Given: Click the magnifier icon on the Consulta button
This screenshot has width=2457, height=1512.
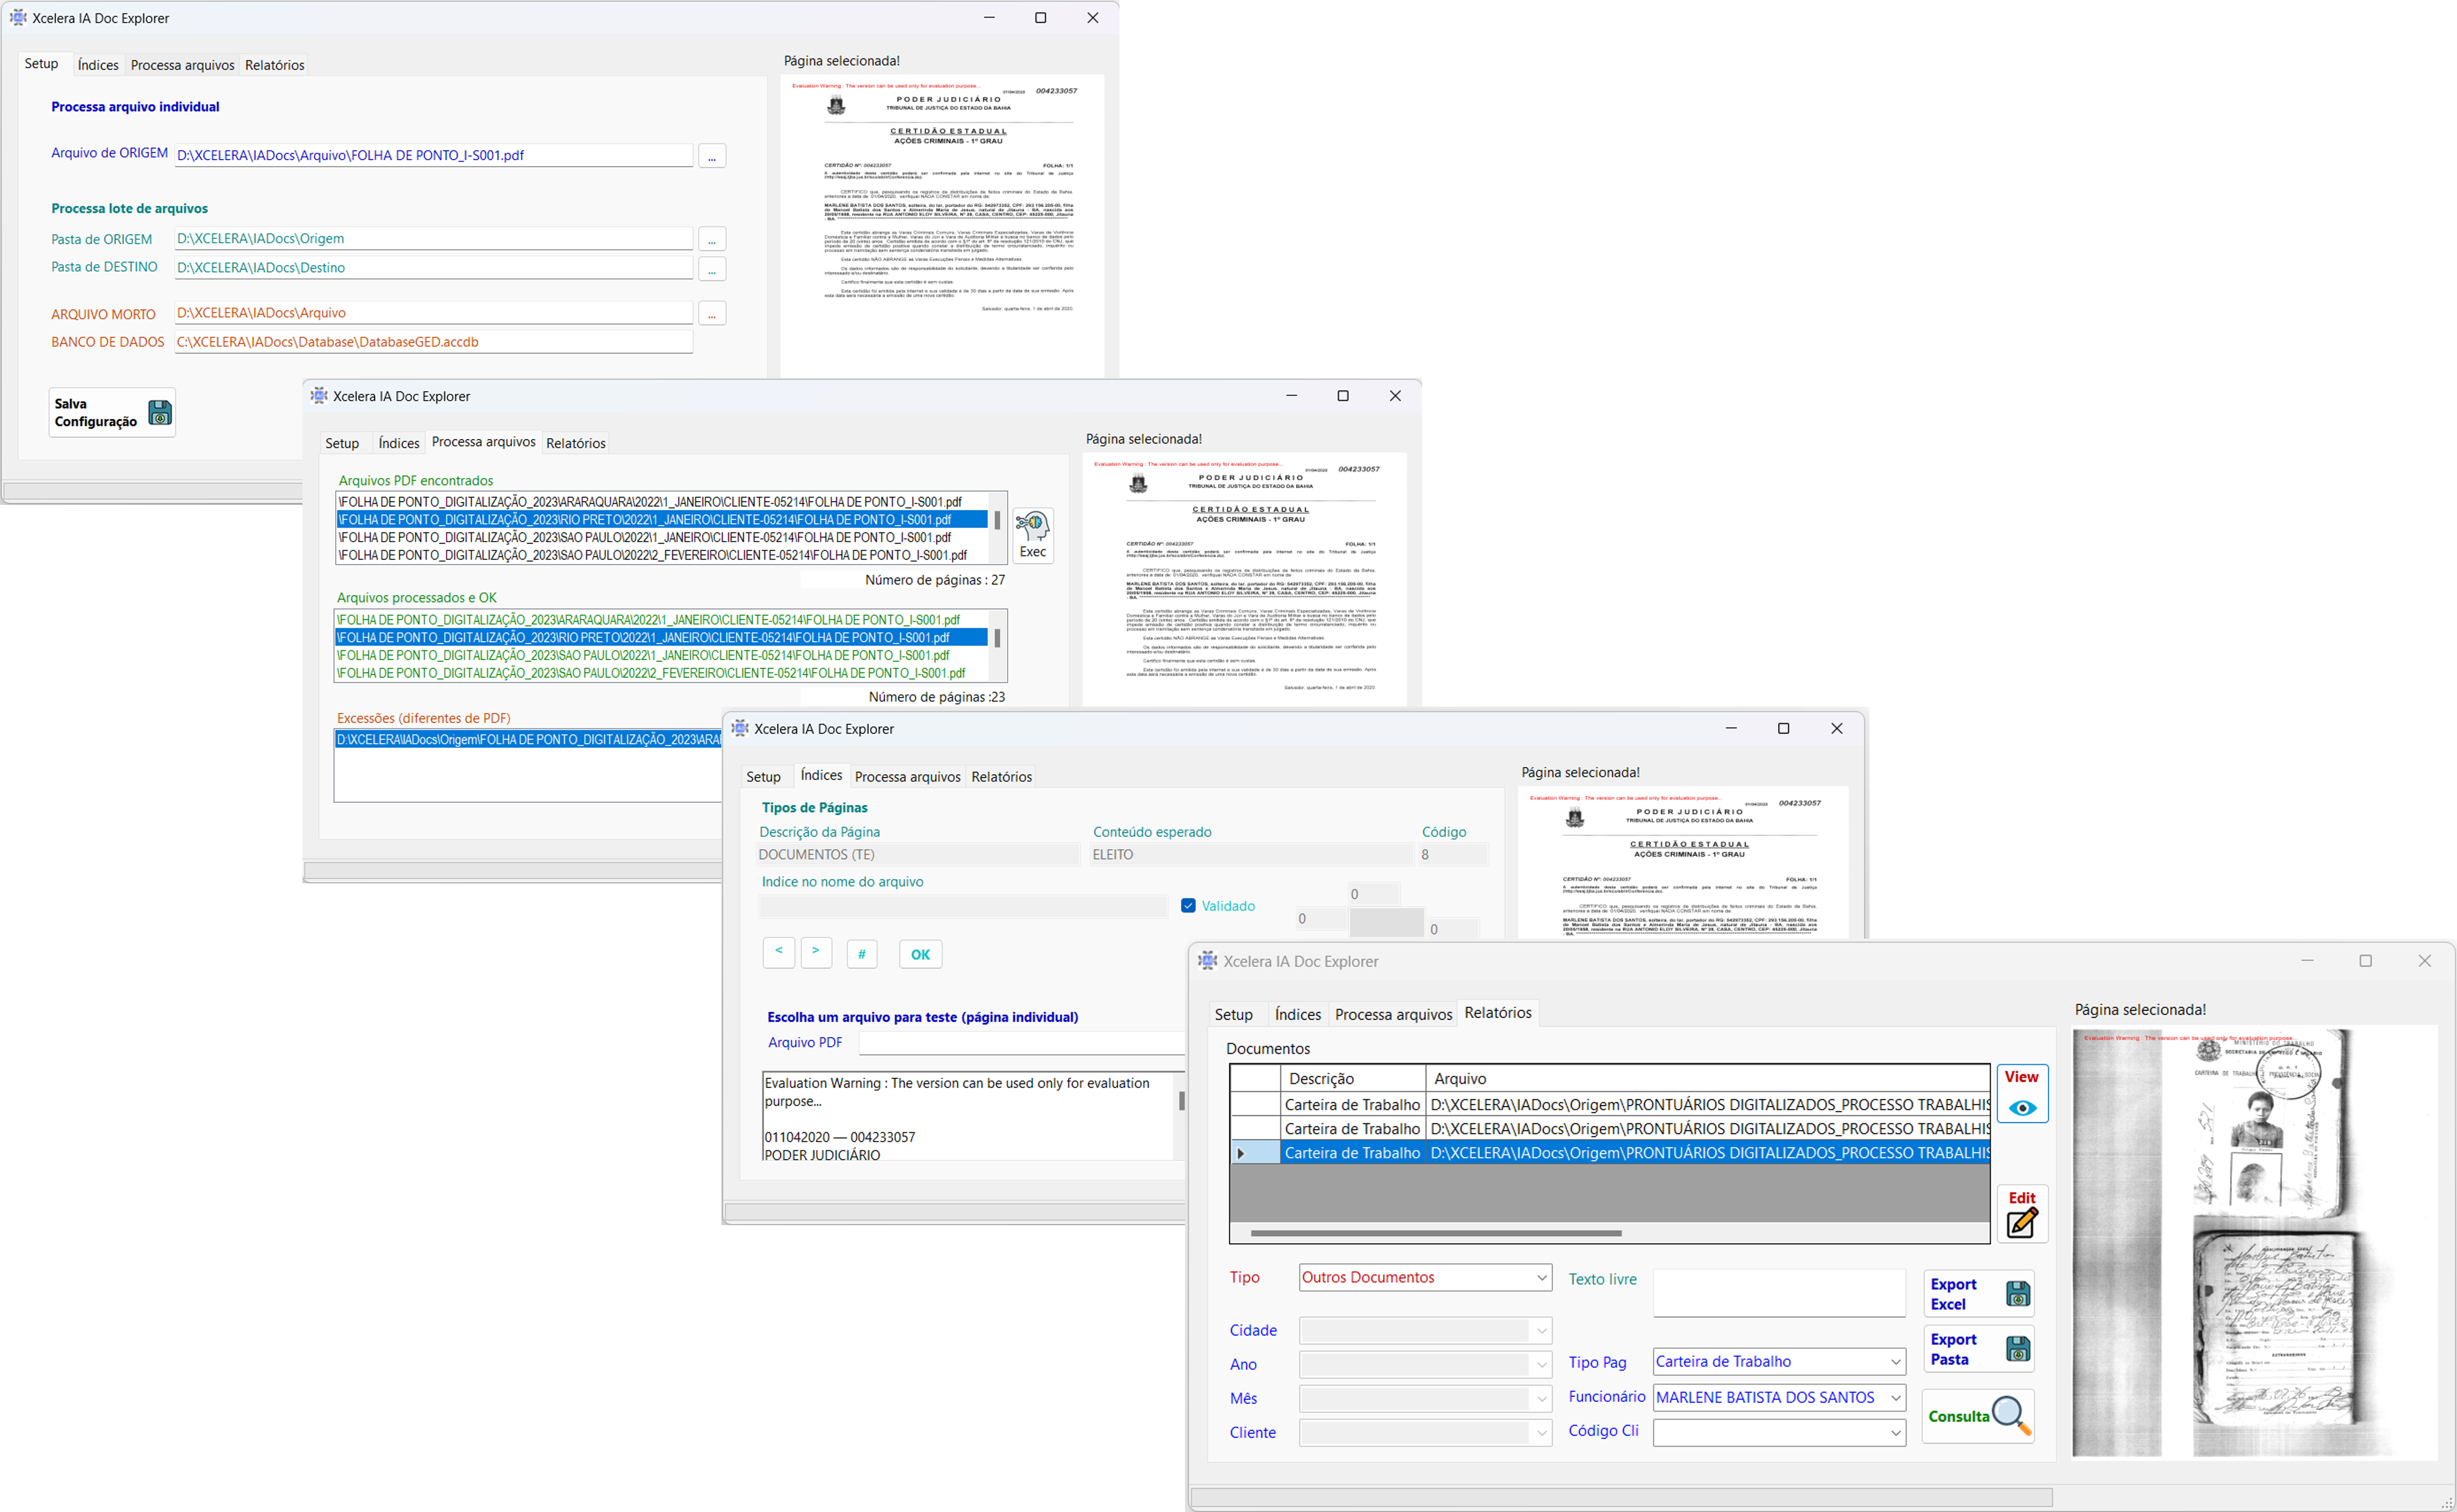Looking at the screenshot, I should tap(2010, 1415).
